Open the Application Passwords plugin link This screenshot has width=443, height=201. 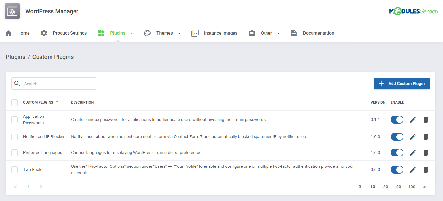click(34, 119)
